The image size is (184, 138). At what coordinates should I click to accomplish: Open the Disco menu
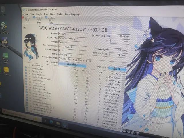(52, 14)
